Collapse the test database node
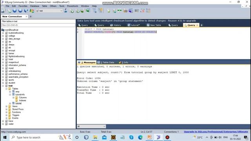The height and width of the screenshot is (141, 251). point(3,86)
